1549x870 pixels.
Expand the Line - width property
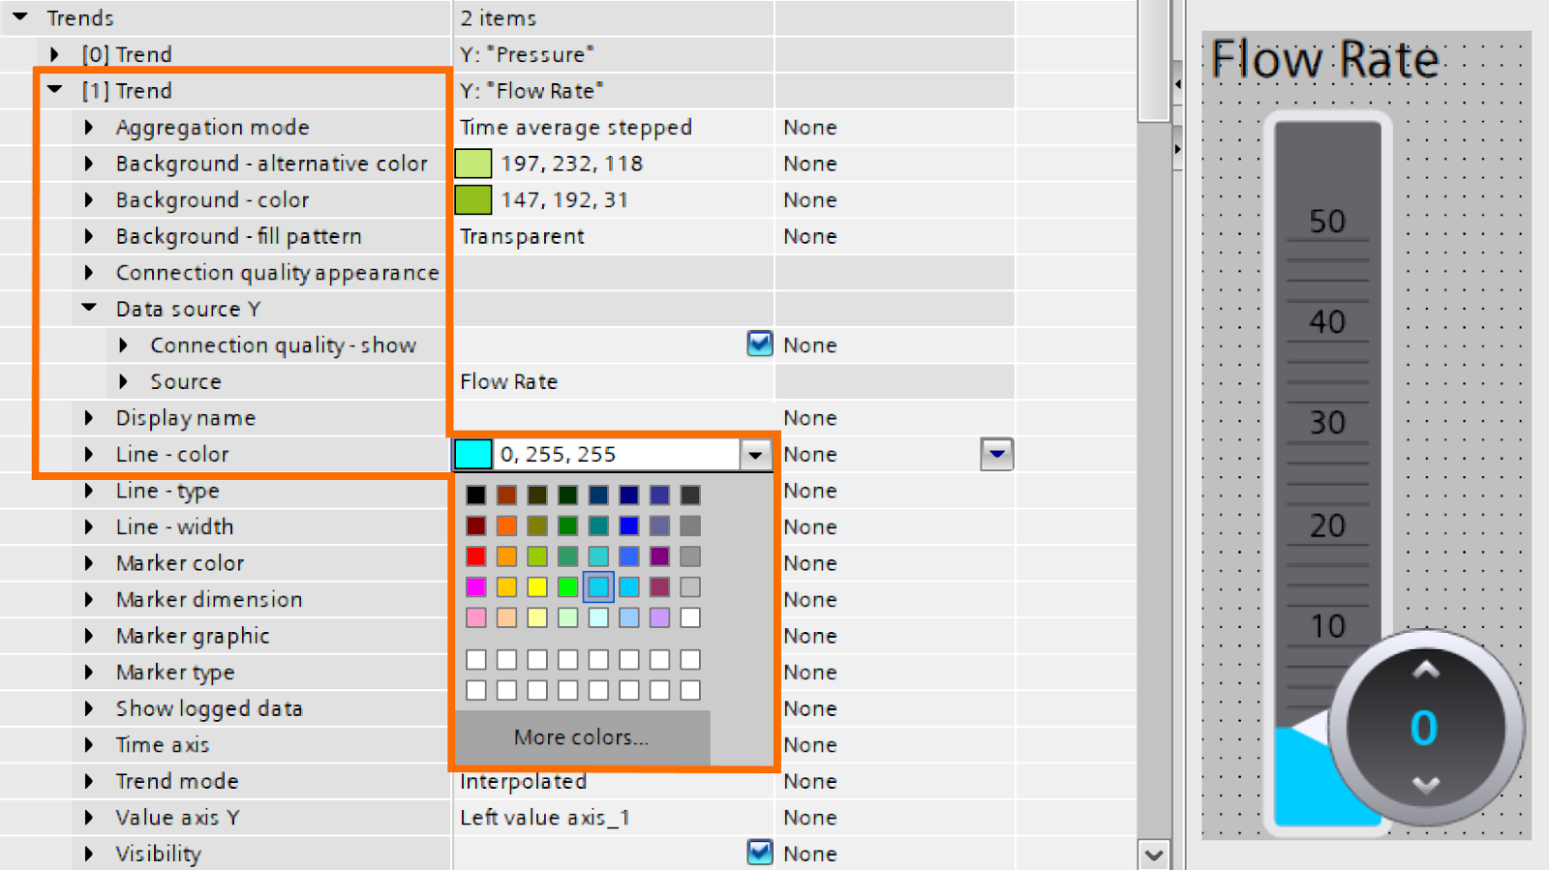click(x=89, y=526)
